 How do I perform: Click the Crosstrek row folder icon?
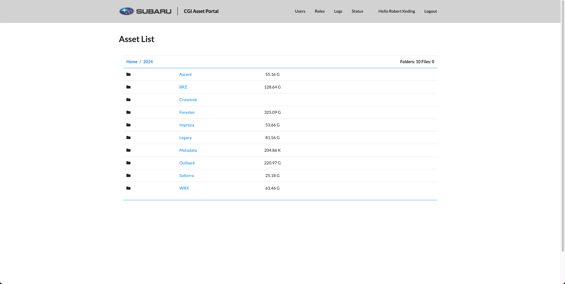pyautogui.click(x=128, y=100)
